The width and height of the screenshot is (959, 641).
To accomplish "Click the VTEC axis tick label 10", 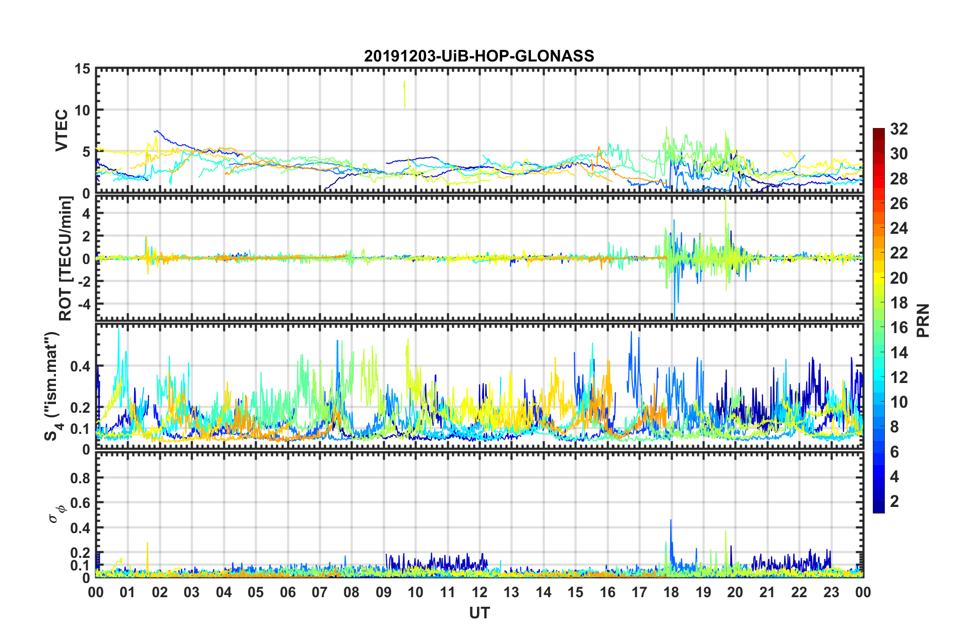I will coord(82,110).
